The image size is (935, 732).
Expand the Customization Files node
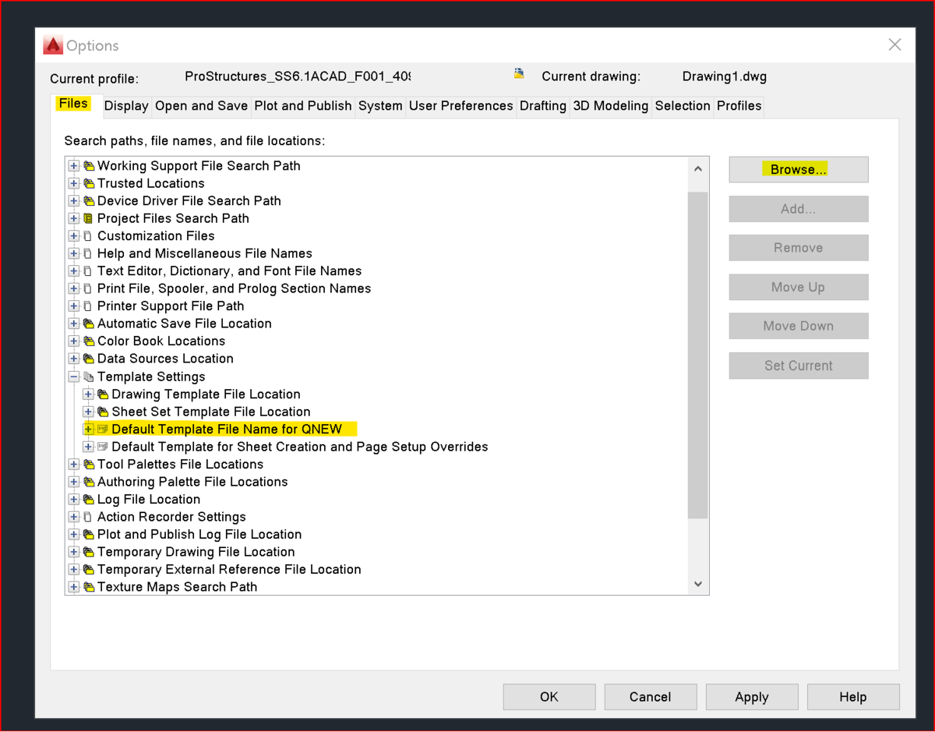pyautogui.click(x=74, y=236)
